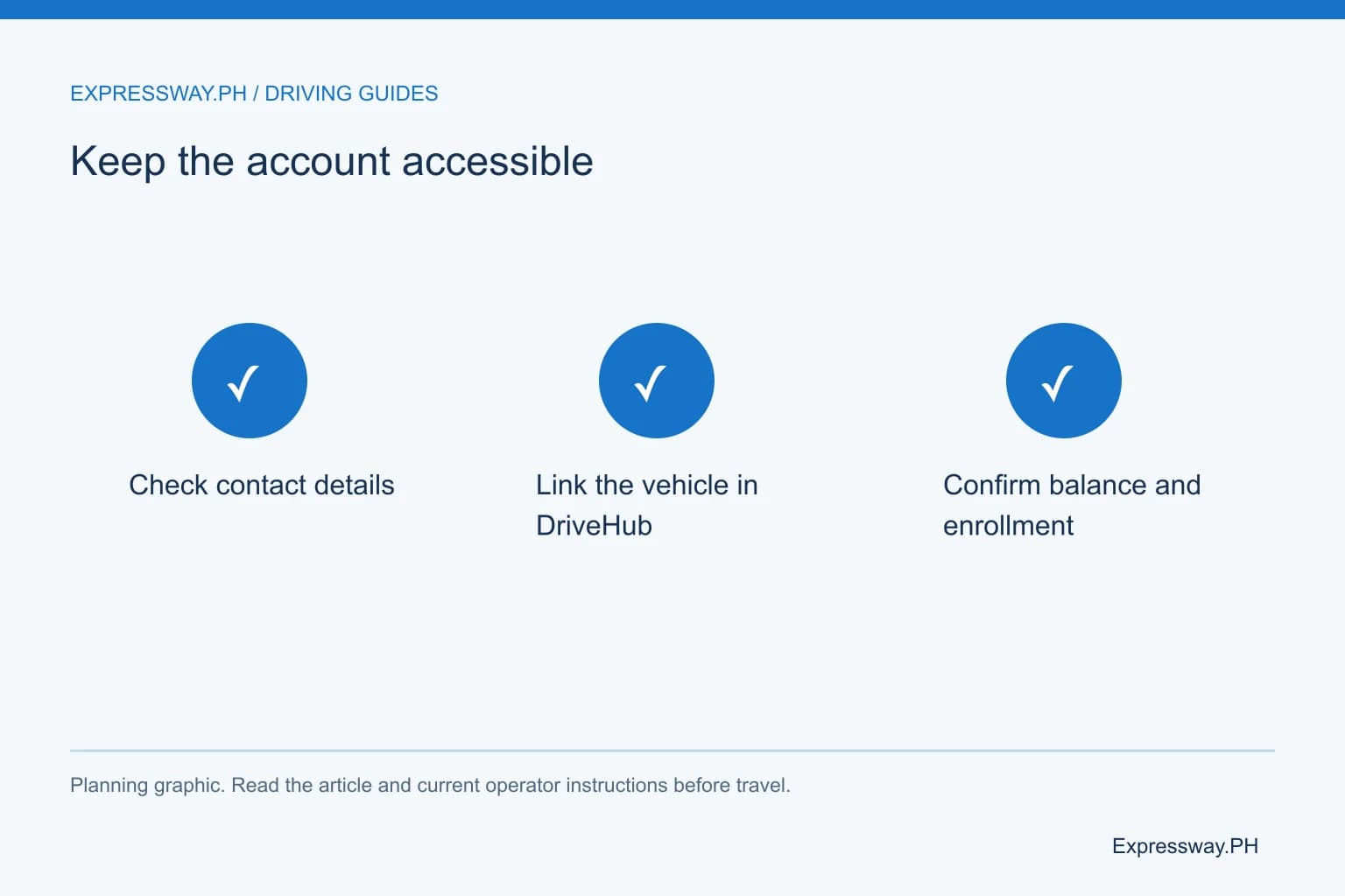Select the heading Keep the account accessible

click(x=332, y=161)
